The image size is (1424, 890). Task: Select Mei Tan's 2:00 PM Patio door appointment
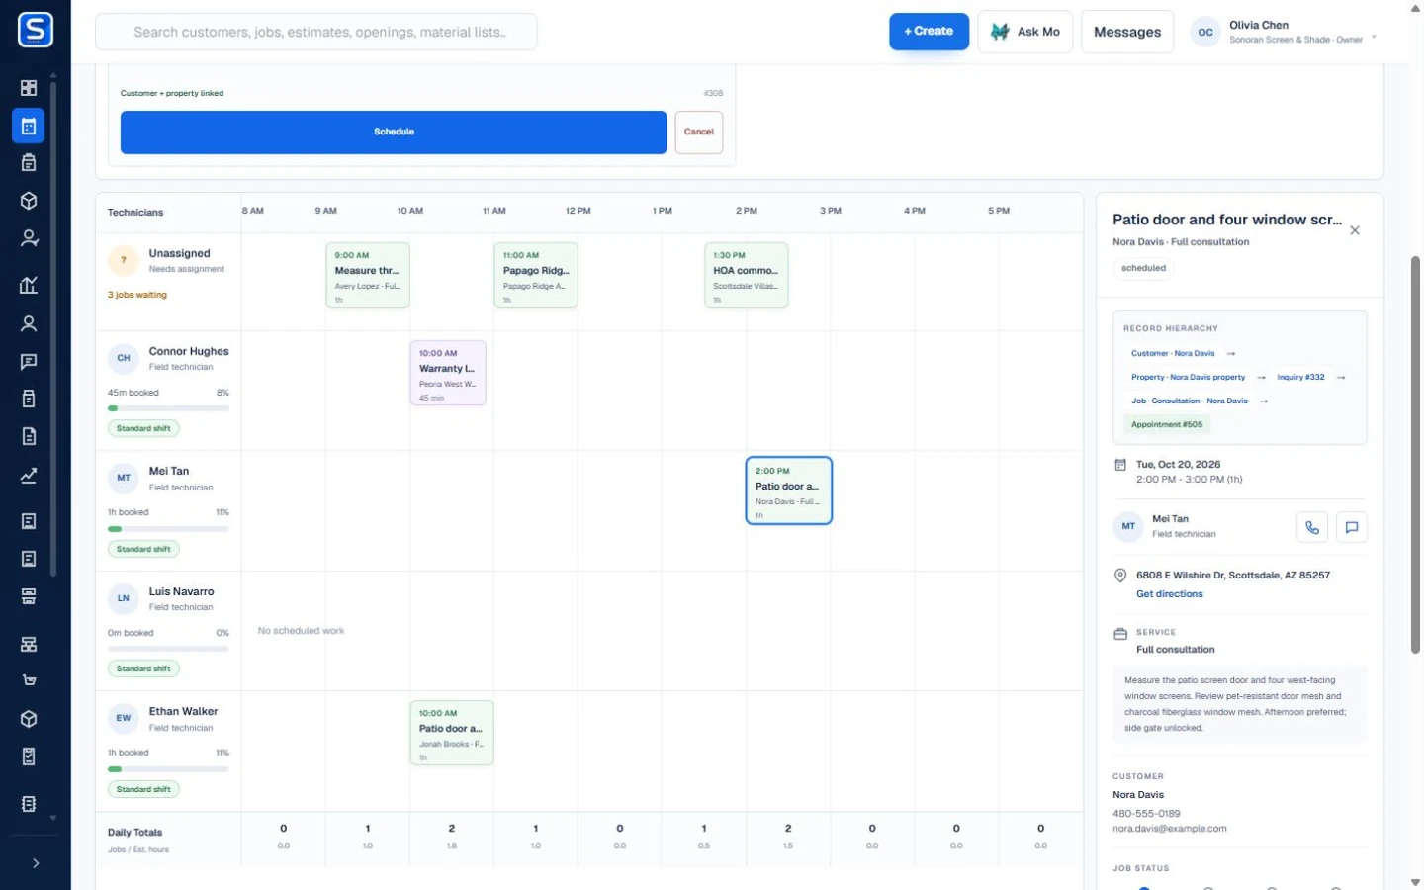point(788,490)
